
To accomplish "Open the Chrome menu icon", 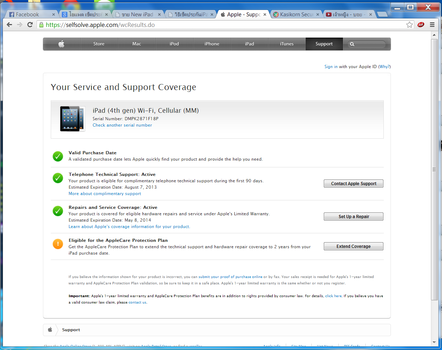I will coord(432,24).
